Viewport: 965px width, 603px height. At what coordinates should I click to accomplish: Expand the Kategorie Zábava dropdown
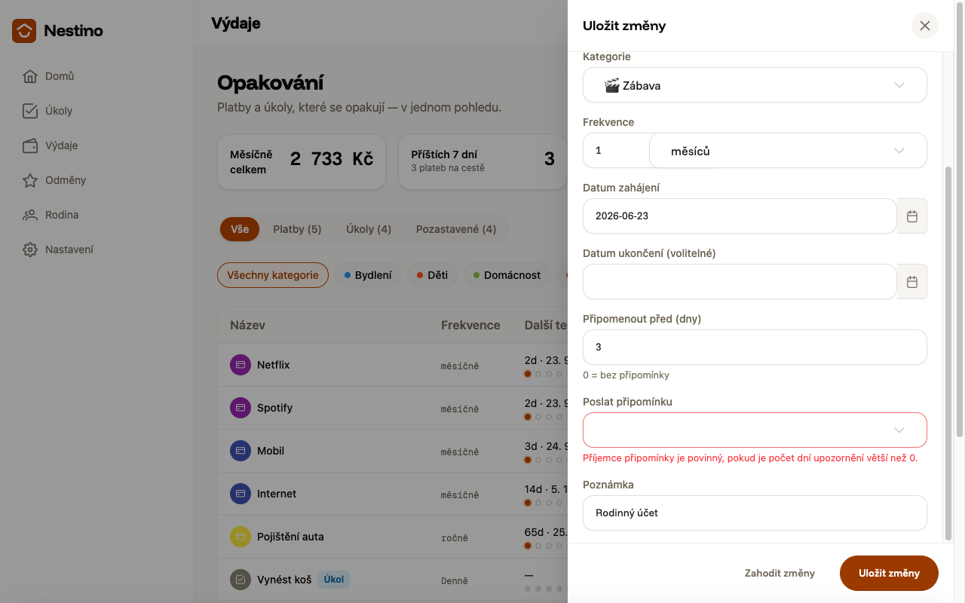pyautogui.click(x=755, y=85)
